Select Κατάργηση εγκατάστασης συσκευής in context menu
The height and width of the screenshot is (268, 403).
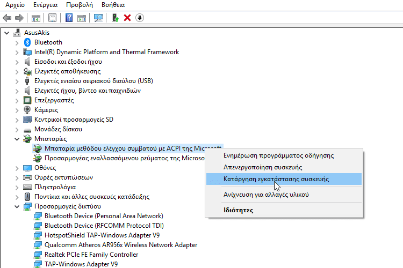tap(284, 179)
